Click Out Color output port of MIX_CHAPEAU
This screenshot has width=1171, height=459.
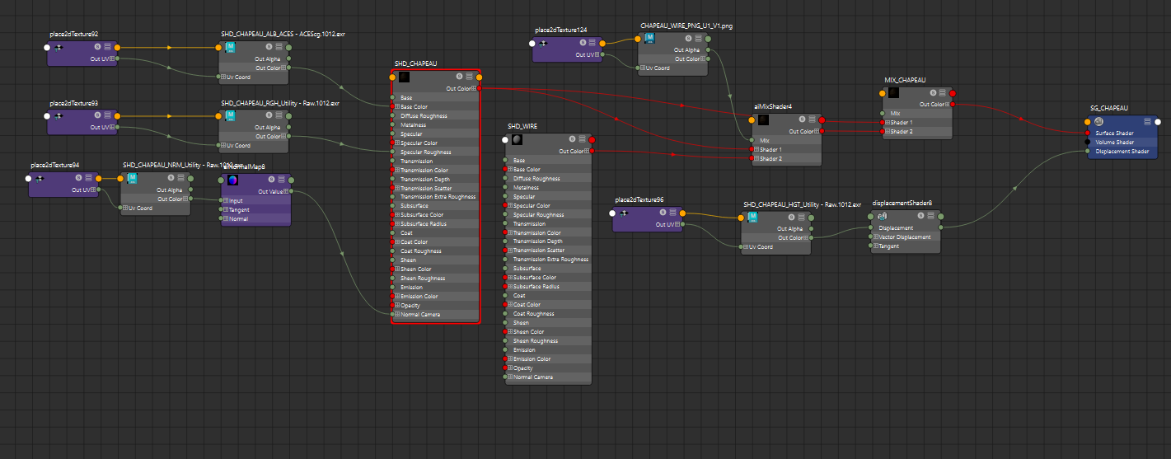tap(953, 105)
